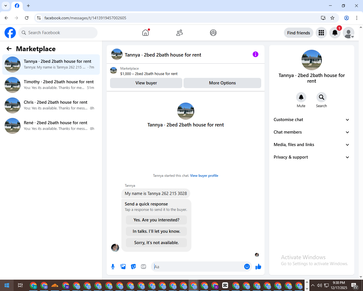Click the install app icon in address bar
The image size is (363, 291).
[323, 18]
